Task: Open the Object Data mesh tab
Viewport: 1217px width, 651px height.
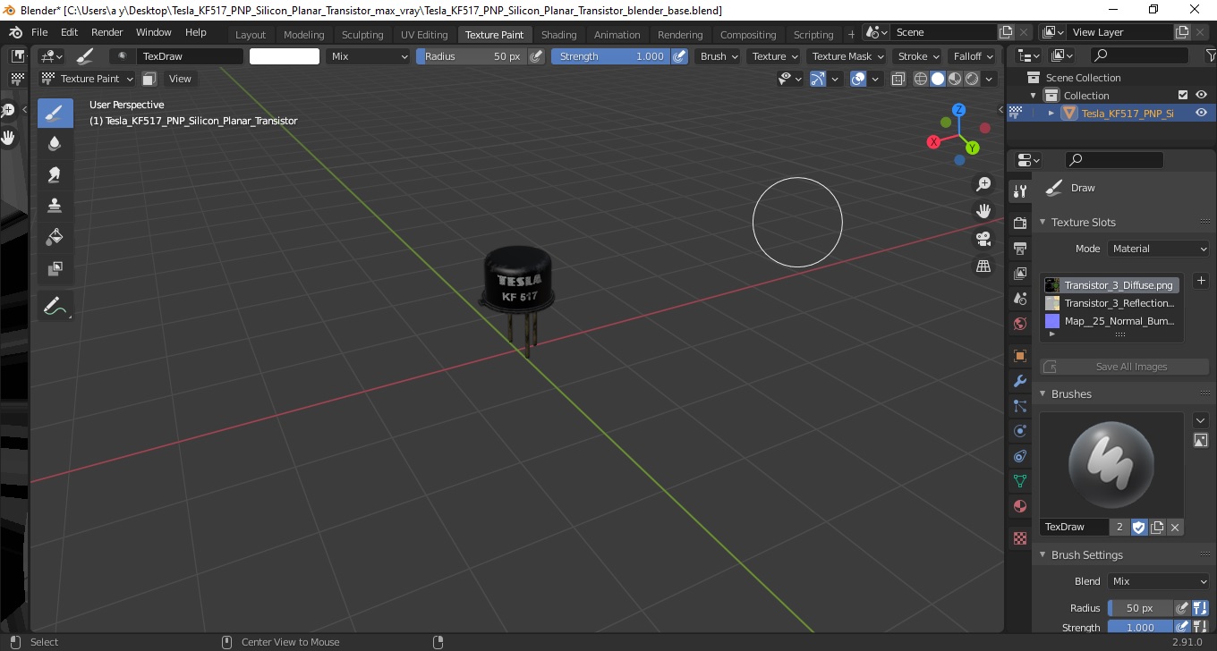Action: pos(1019,481)
